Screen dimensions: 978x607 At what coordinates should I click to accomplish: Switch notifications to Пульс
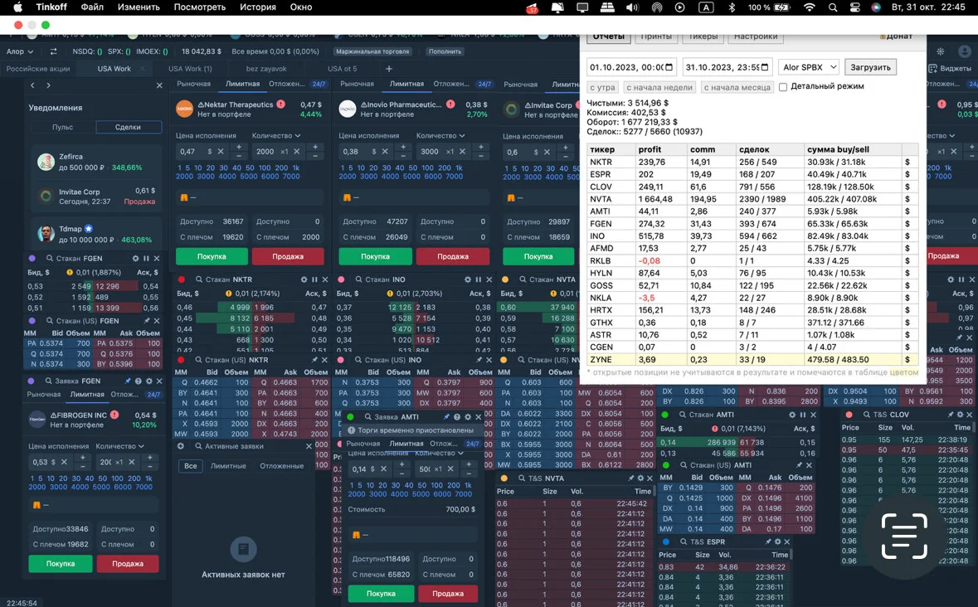(63, 127)
